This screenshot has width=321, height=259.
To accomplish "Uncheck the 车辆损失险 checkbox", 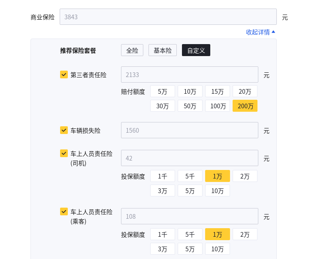I will tap(64, 130).
